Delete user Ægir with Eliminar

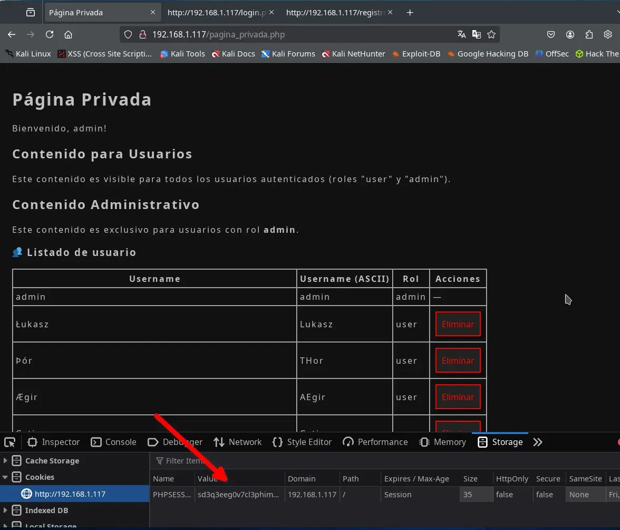tap(458, 397)
